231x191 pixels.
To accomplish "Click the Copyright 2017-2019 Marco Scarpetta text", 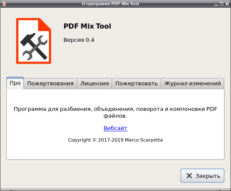I will [x=115, y=140].
